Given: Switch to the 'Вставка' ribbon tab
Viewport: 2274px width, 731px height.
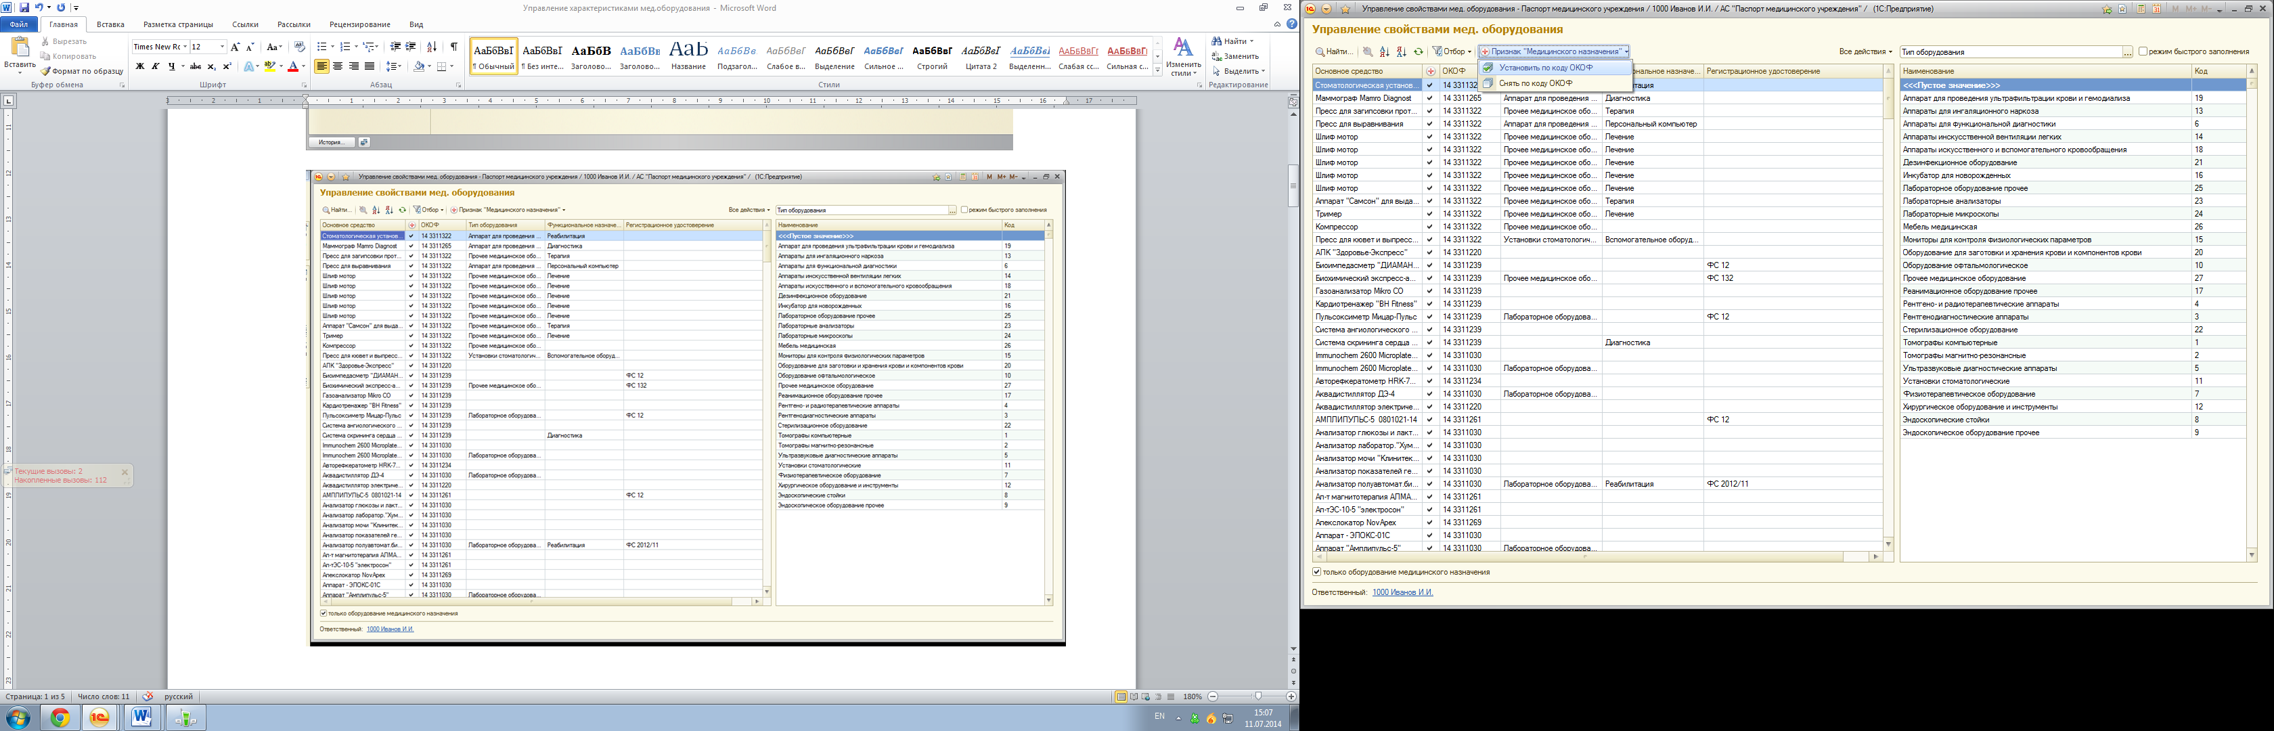Looking at the screenshot, I should point(110,25).
